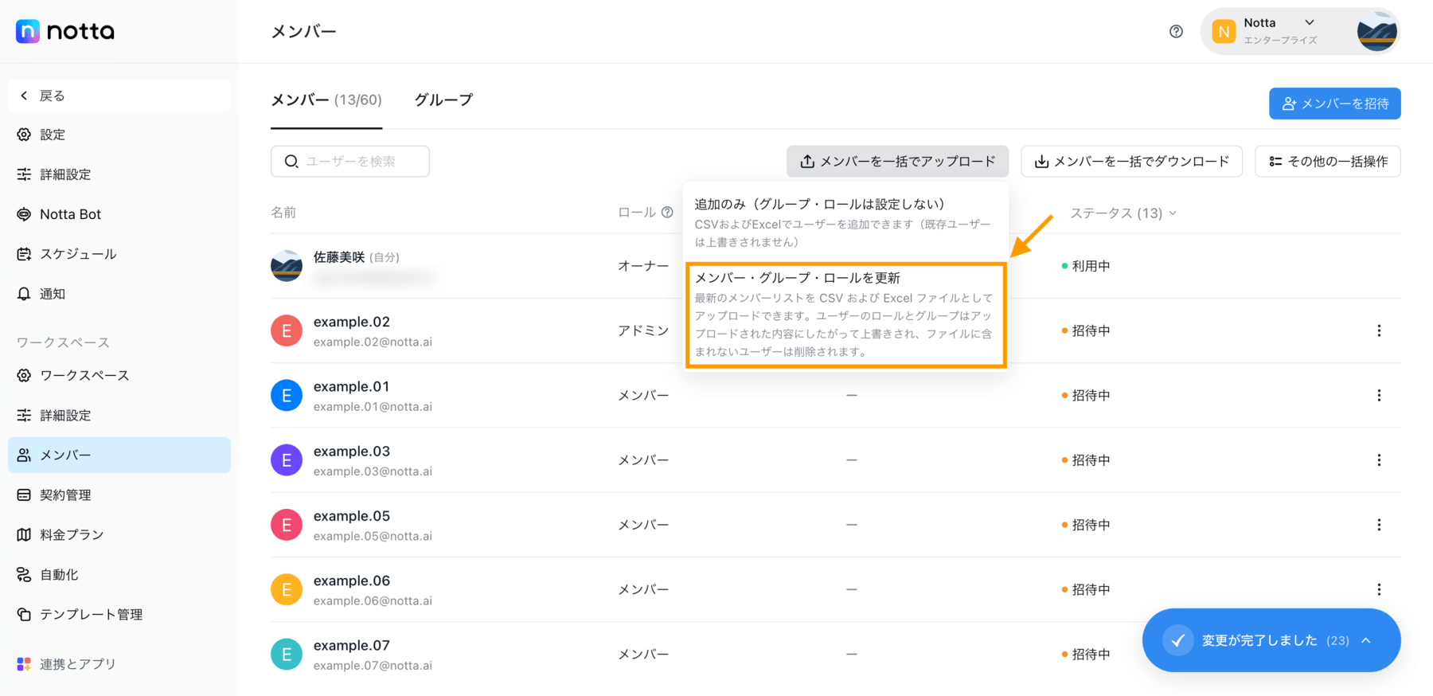Choose メンバー・グループ・ロールを更新 option

point(846,315)
